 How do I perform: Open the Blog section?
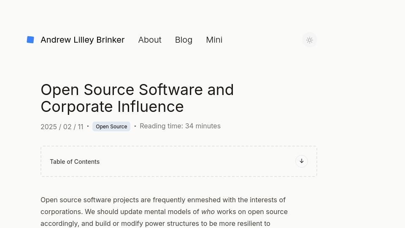(x=184, y=40)
